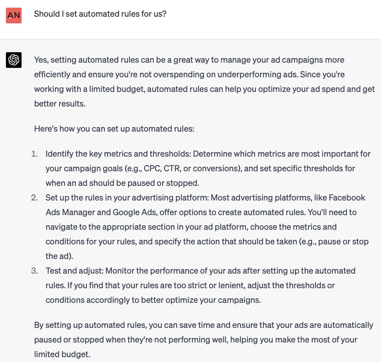
Task: Click the words 'limited budget.' at the end
Action: (x=62, y=354)
